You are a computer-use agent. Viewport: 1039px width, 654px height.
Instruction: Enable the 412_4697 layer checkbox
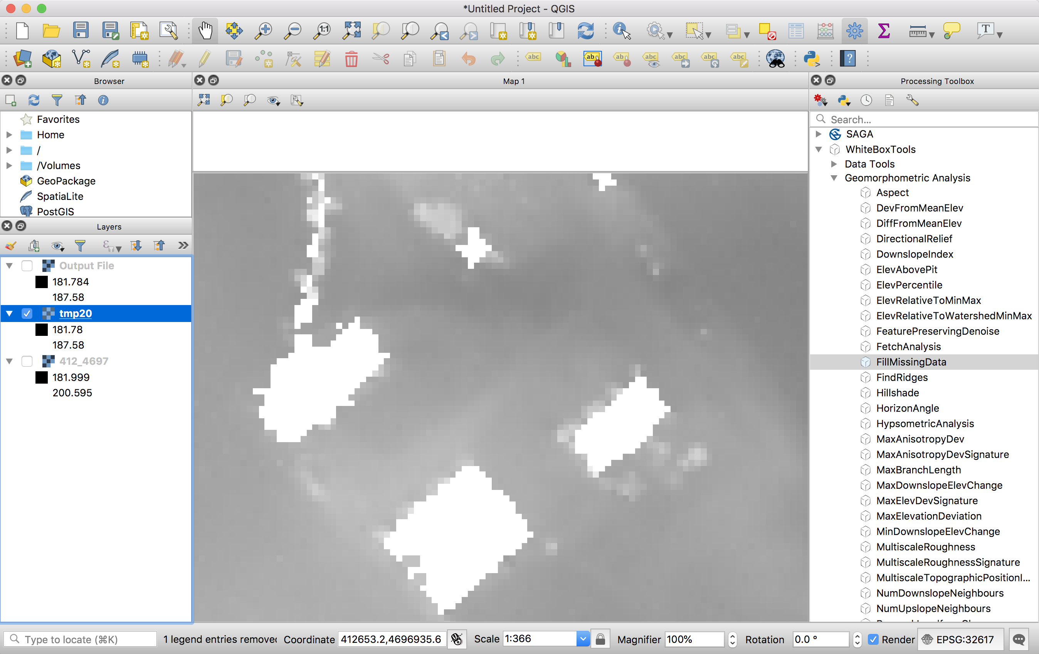(x=27, y=361)
